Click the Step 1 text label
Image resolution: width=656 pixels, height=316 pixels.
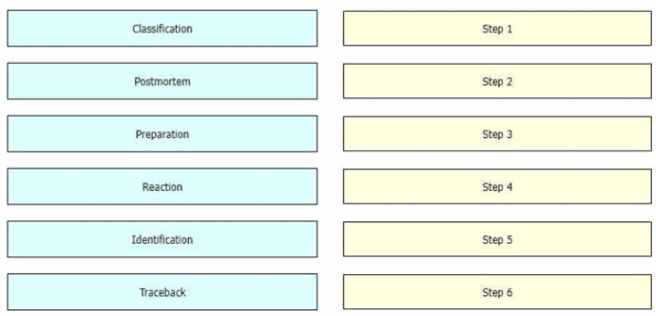(497, 29)
